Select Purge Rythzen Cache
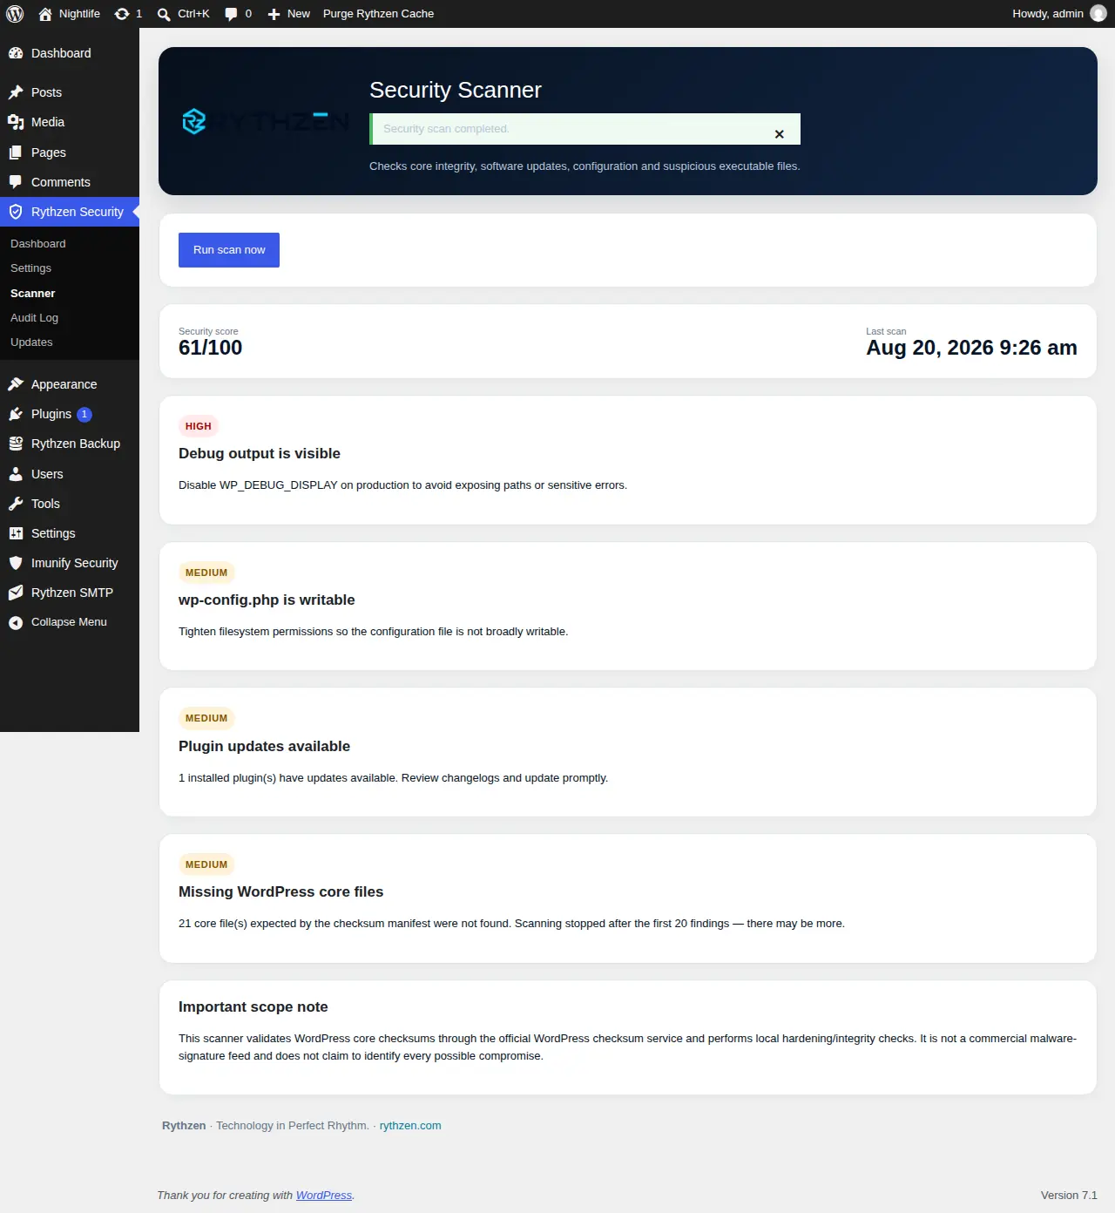The width and height of the screenshot is (1115, 1213). 378,14
